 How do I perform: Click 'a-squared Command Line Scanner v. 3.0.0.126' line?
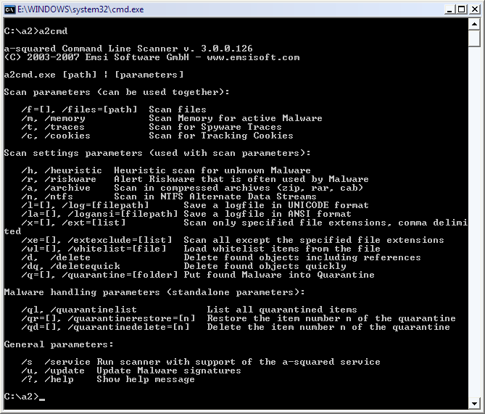click(x=128, y=49)
